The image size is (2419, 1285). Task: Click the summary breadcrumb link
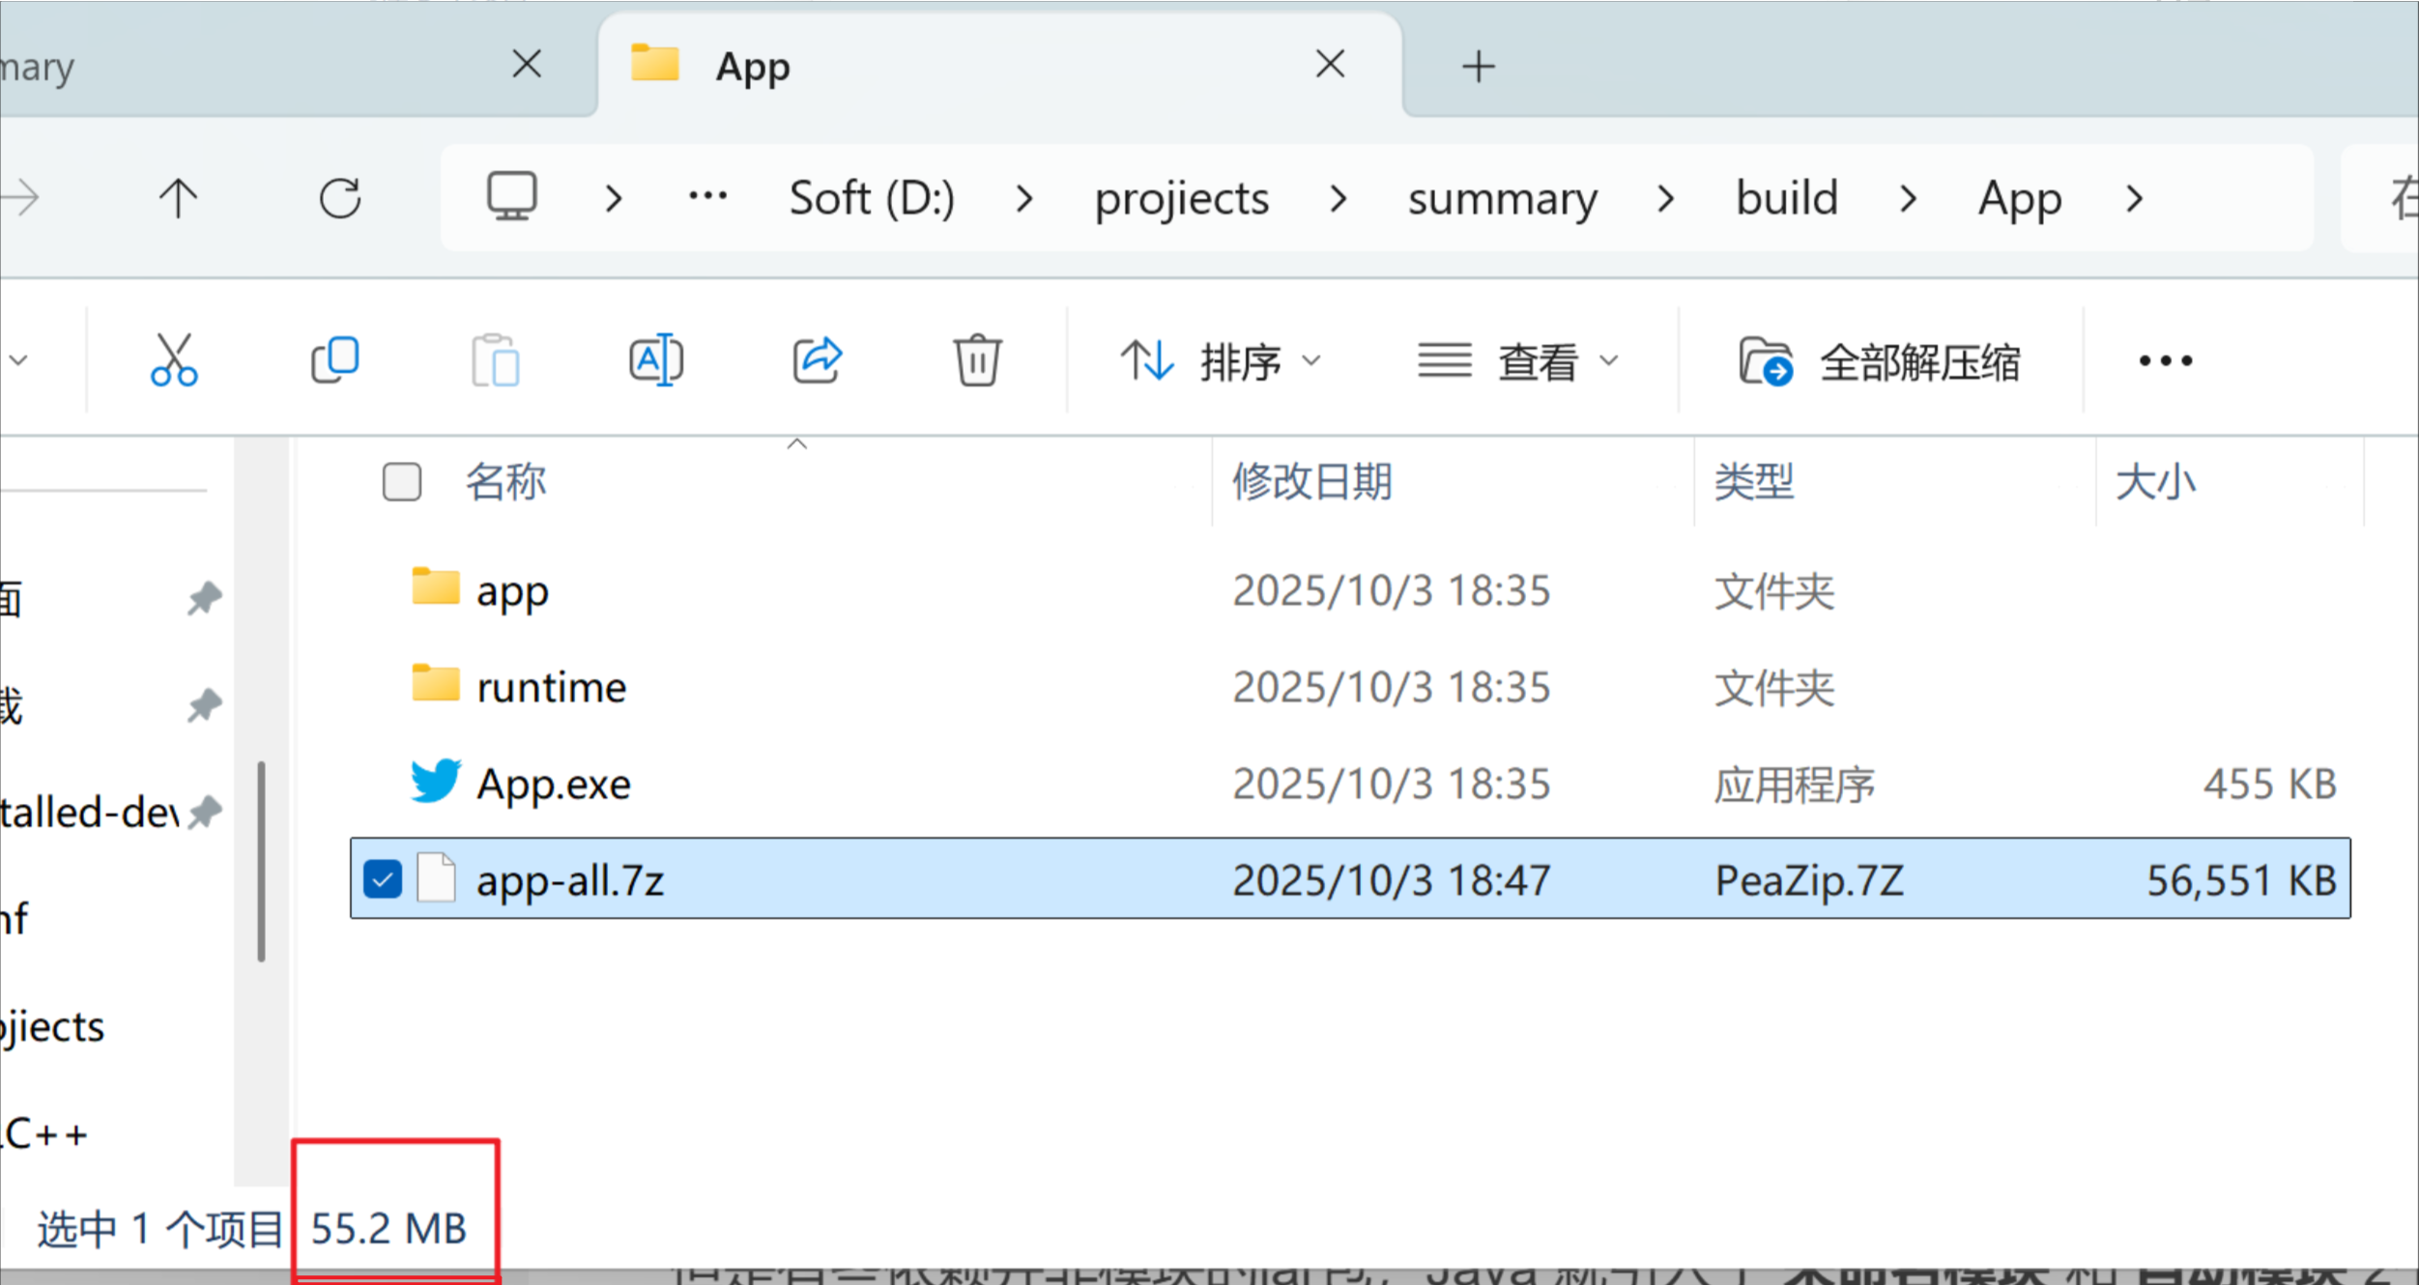(1502, 199)
